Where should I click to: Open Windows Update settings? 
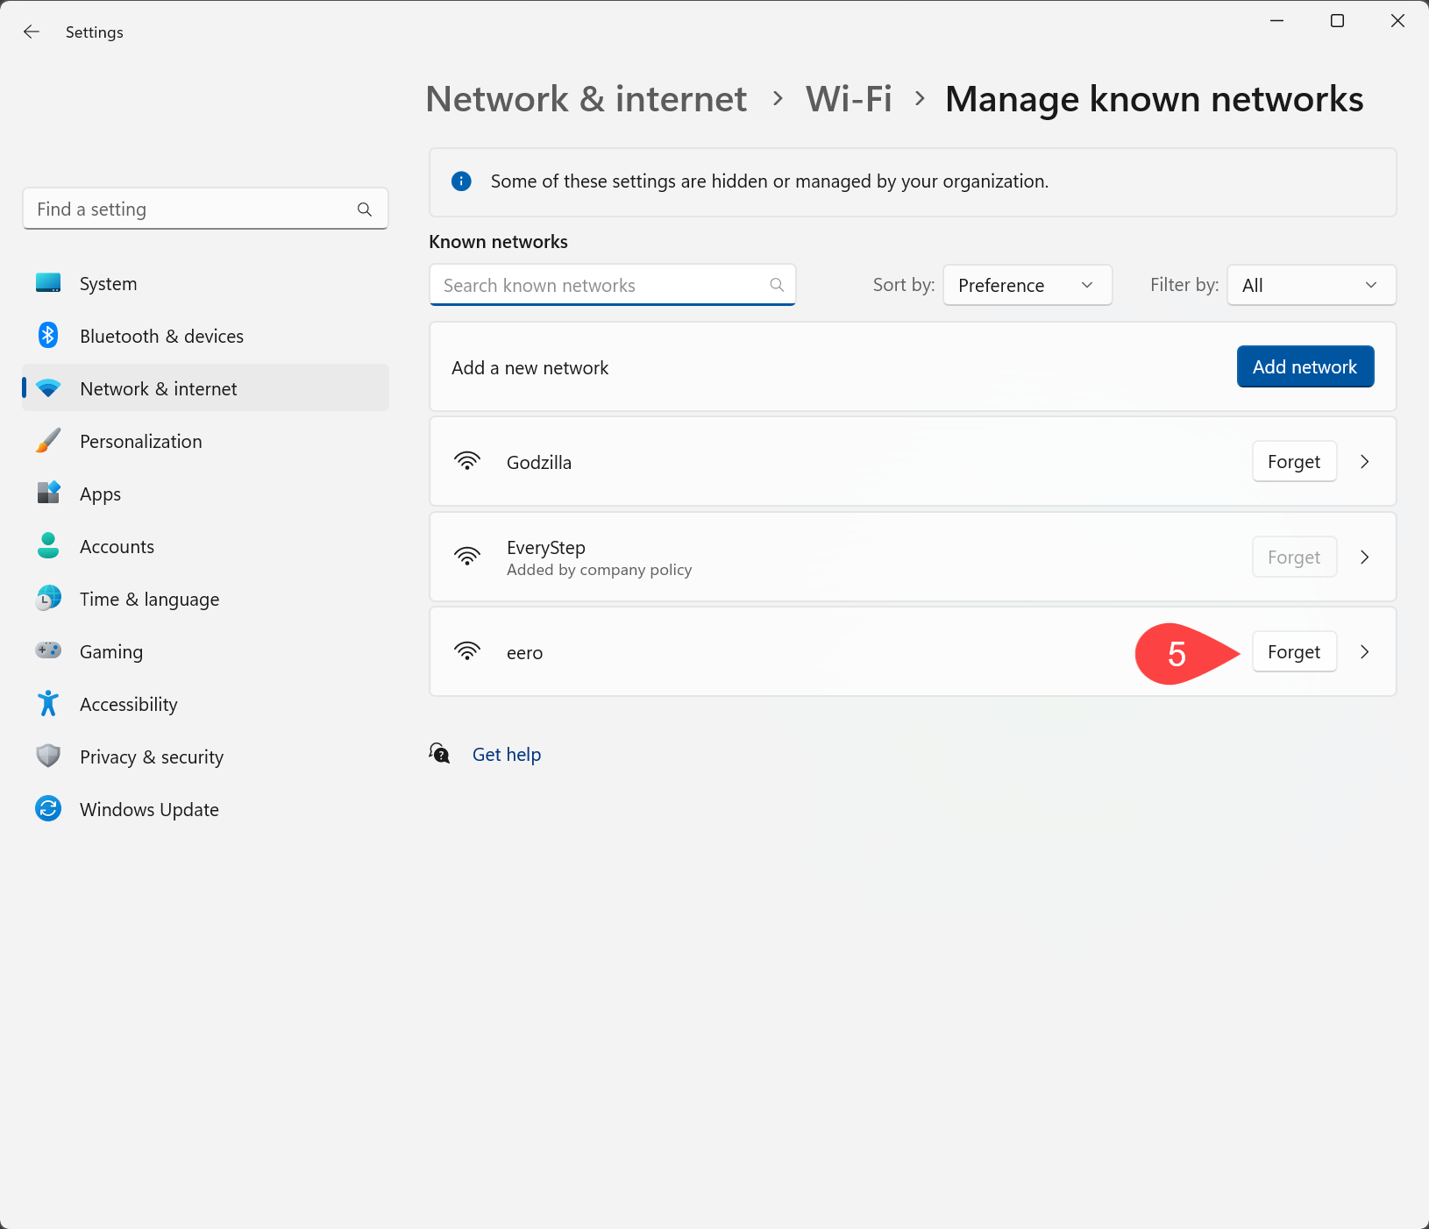(148, 809)
